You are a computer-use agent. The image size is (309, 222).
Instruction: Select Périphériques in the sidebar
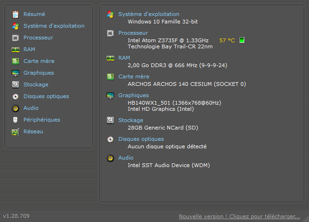(x=42, y=120)
